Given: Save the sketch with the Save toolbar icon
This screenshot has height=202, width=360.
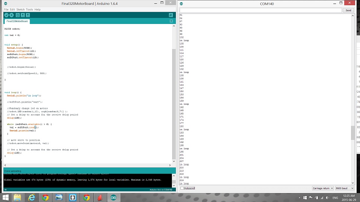Looking at the screenshot, I should pos(28,15).
